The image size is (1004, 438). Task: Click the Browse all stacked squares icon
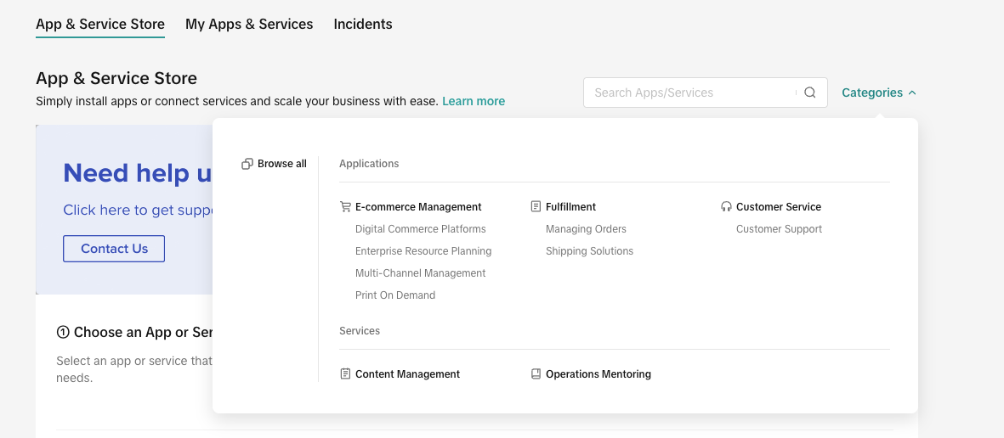(247, 164)
